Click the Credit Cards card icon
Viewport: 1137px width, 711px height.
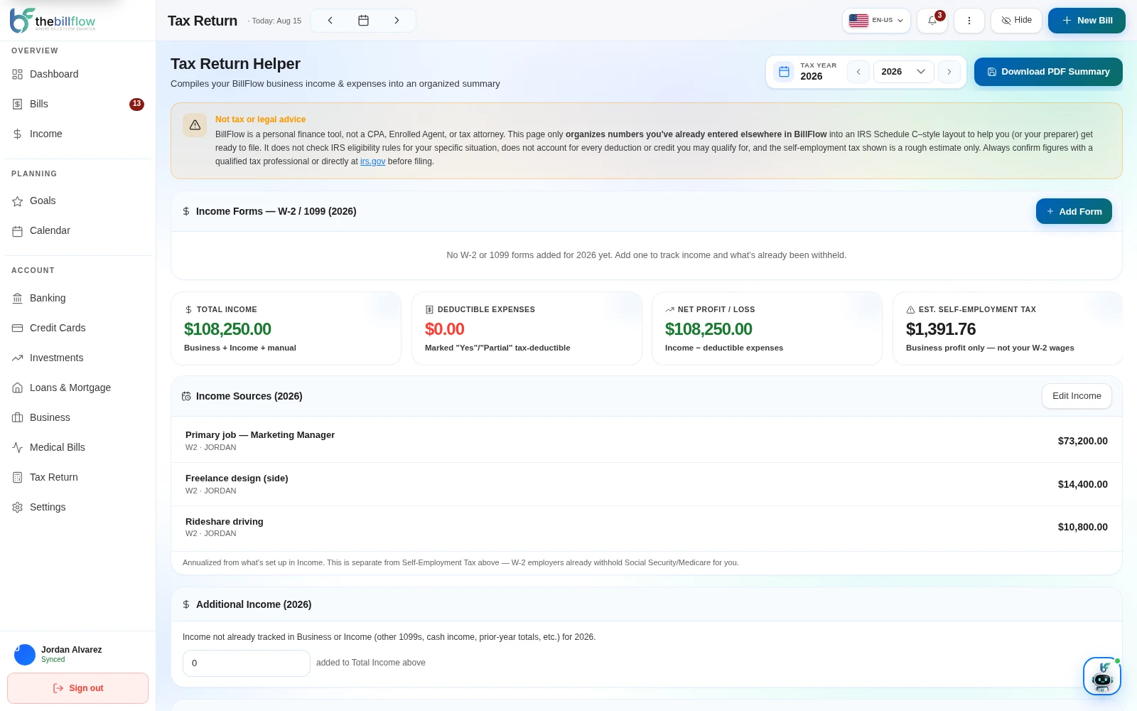18,328
